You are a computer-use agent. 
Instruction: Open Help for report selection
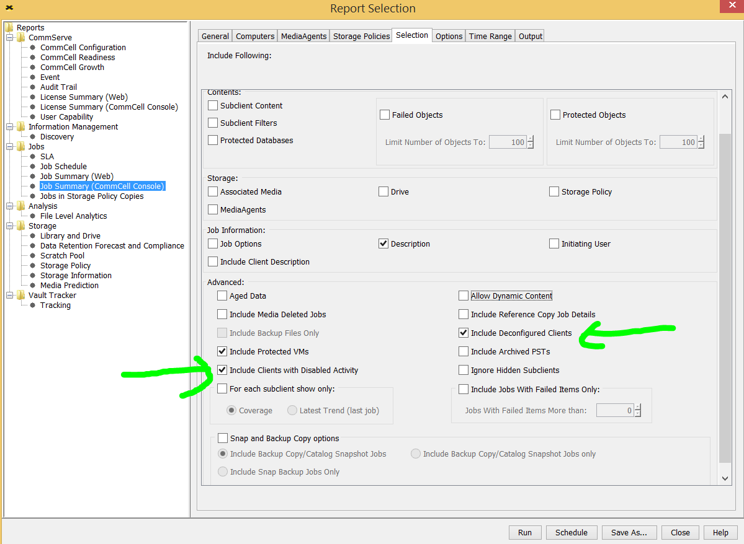[720, 533]
